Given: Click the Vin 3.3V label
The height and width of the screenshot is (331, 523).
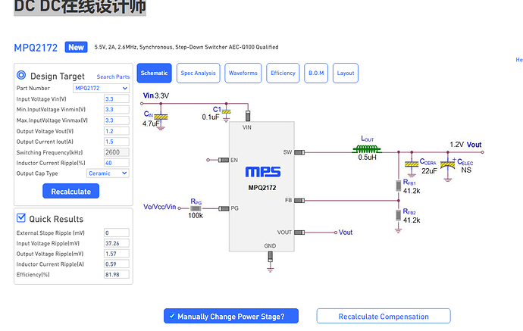Looking at the screenshot, I should (156, 95).
